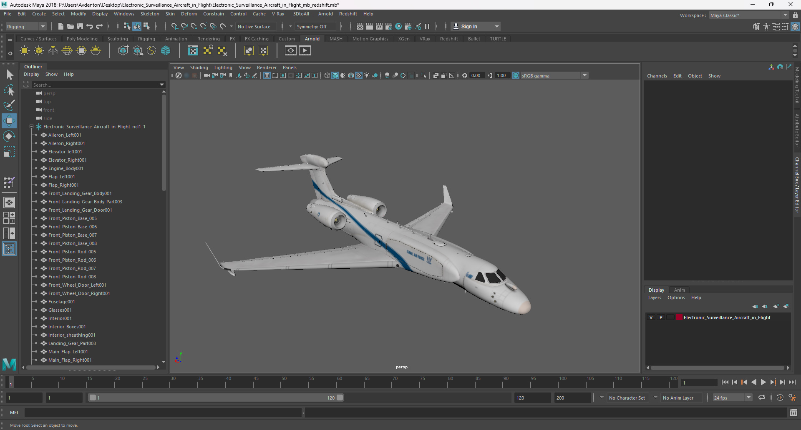Switch to the Anim layer tab
Viewport: 801px width, 430px height.
(679, 290)
